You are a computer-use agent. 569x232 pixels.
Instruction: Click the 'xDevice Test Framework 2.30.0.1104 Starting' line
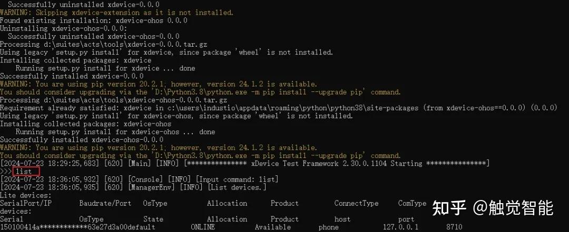337,163
